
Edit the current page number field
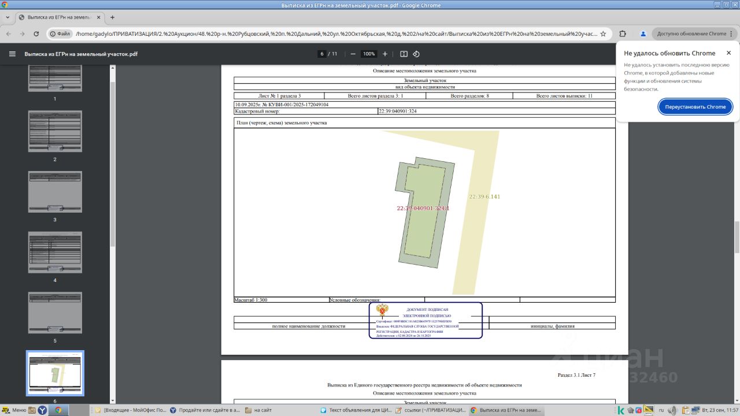(321, 54)
